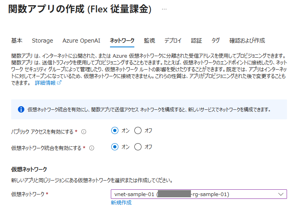
Task: Click the info icon next to 仮想ネットワーク統合を有効にする
Action: click(x=92, y=148)
